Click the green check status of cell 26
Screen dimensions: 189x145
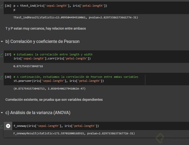coord(2,5)
